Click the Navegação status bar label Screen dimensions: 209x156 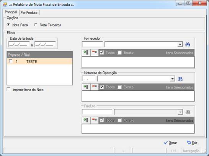[191, 151]
